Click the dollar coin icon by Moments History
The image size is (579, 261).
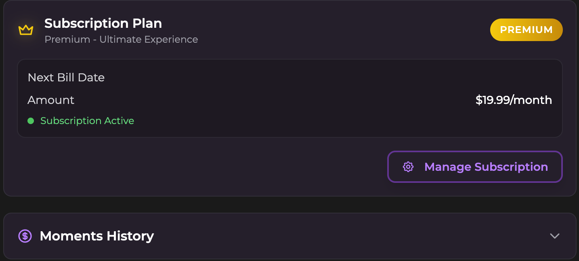pos(25,236)
